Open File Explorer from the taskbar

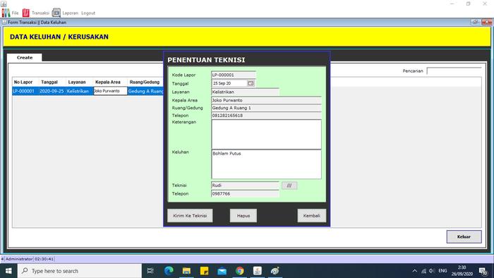186,271
